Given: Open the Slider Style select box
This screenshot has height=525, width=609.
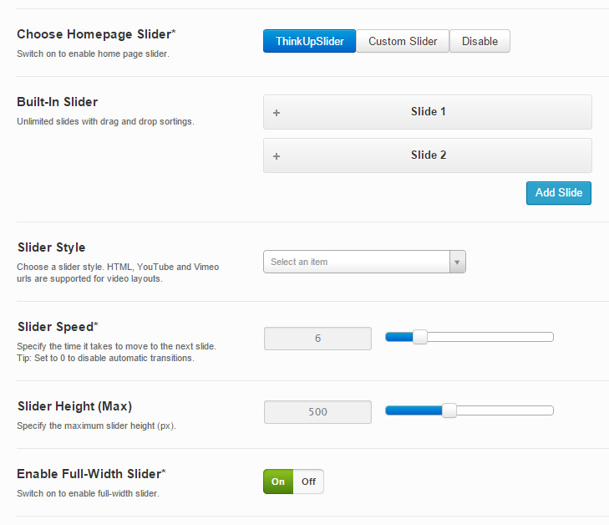Looking at the screenshot, I should point(357,262).
